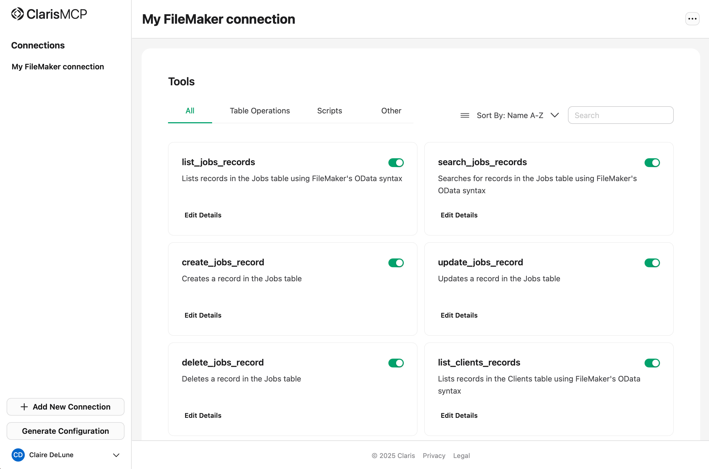The width and height of the screenshot is (709, 469).
Task: Expand the user account menu chevron
Action: (x=116, y=455)
